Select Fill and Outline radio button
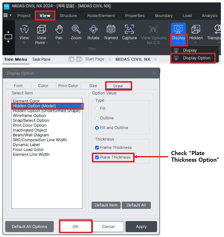Image resolution: width=224 pixels, height=237 pixels. [97, 128]
